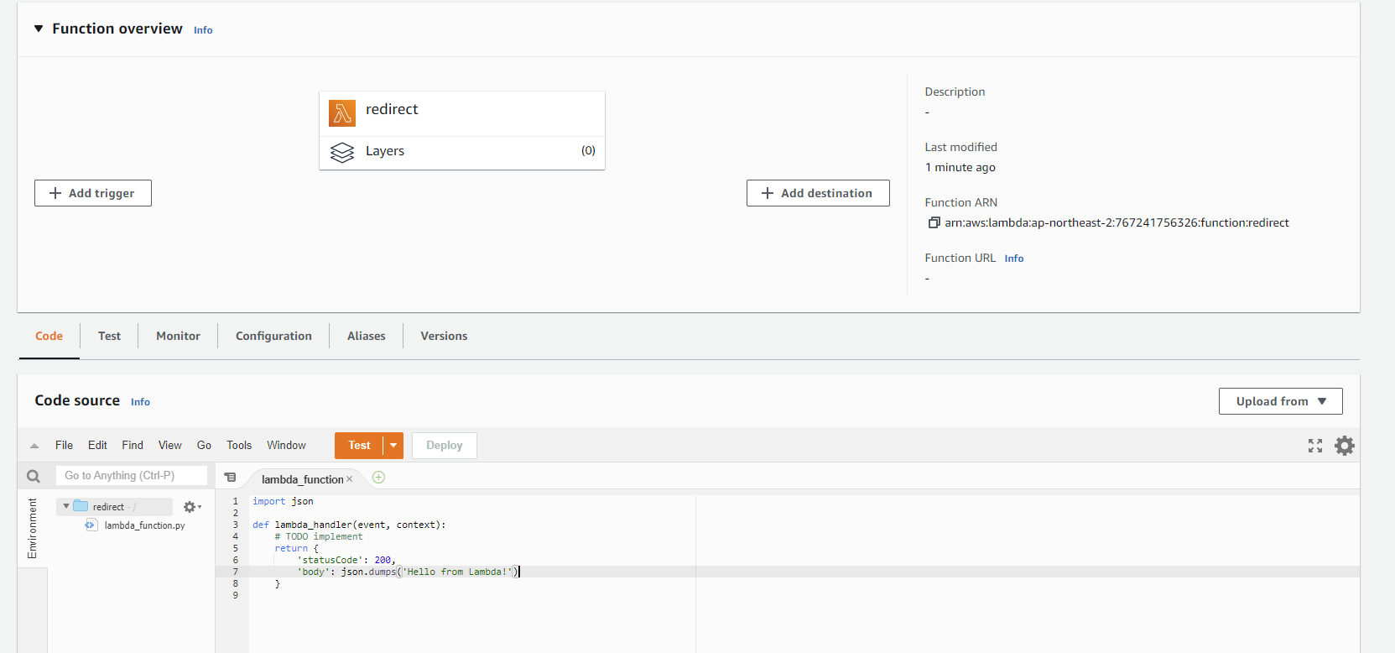Viewport: 1395px width, 653px height.
Task: Click line number 1 in gutter
Action: pos(236,501)
